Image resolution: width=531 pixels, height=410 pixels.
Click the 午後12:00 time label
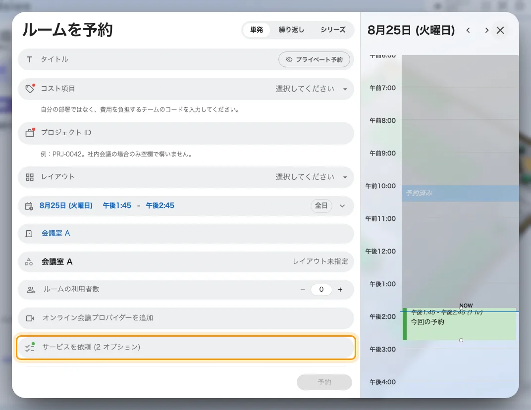380,251
